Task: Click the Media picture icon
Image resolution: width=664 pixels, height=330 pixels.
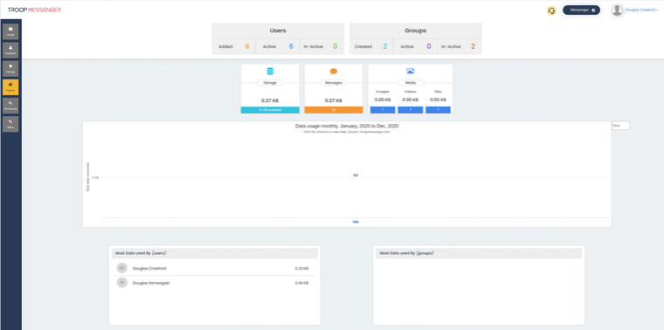Action: tap(411, 72)
